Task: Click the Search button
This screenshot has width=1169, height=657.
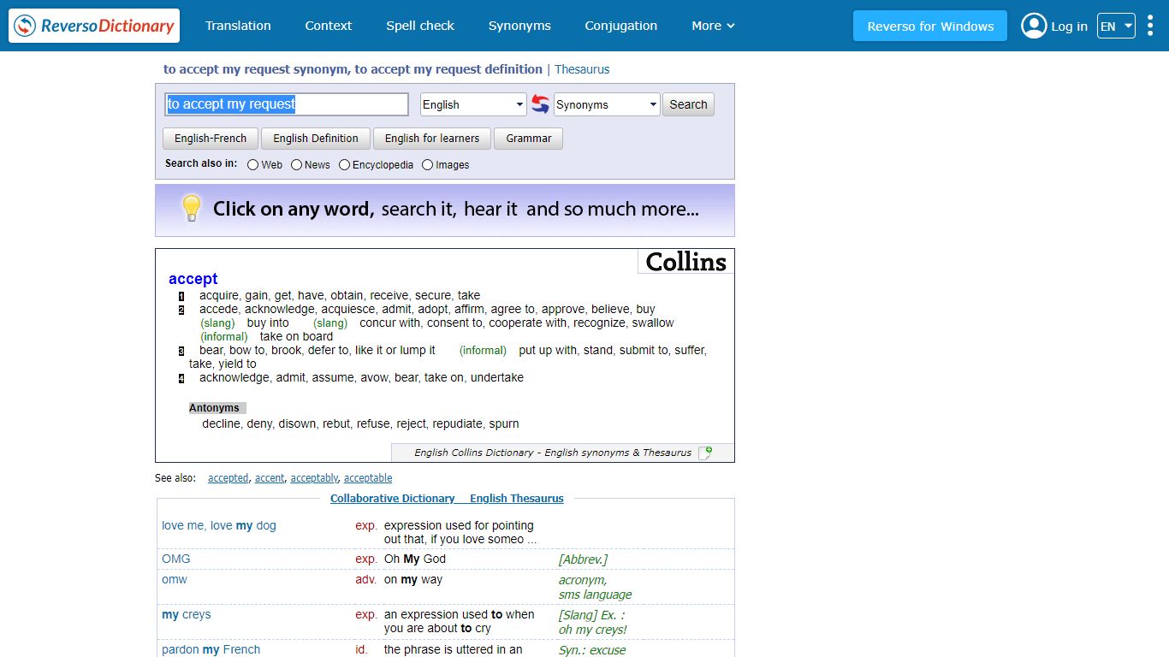Action: (688, 104)
